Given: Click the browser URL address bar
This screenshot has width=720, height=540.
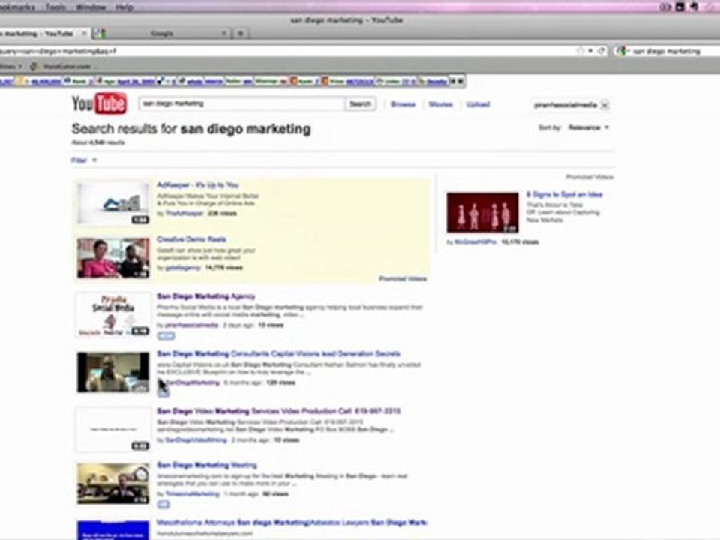Looking at the screenshot, I should point(287,51).
